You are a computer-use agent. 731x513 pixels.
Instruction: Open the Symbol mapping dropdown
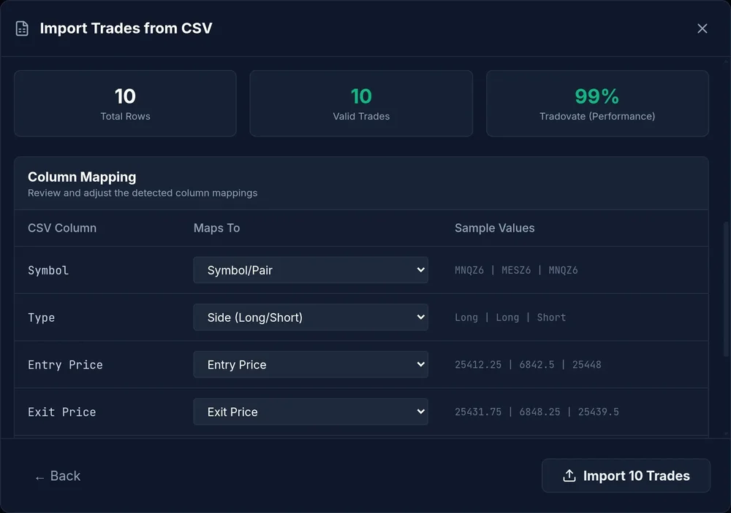coord(311,270)
